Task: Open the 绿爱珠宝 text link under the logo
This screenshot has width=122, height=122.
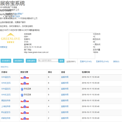Action: pyautogui.click(x=4, y=47)
